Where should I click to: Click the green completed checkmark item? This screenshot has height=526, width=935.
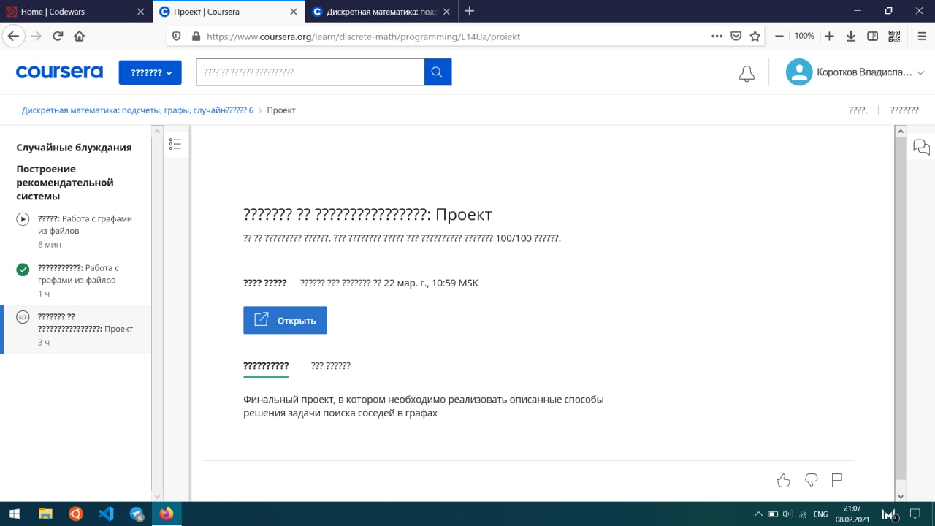(23, 270)
